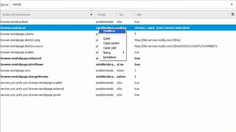The image size is (236, 132).
Task: Click the sort arrow in the preference name header
Action: point(91,15)
